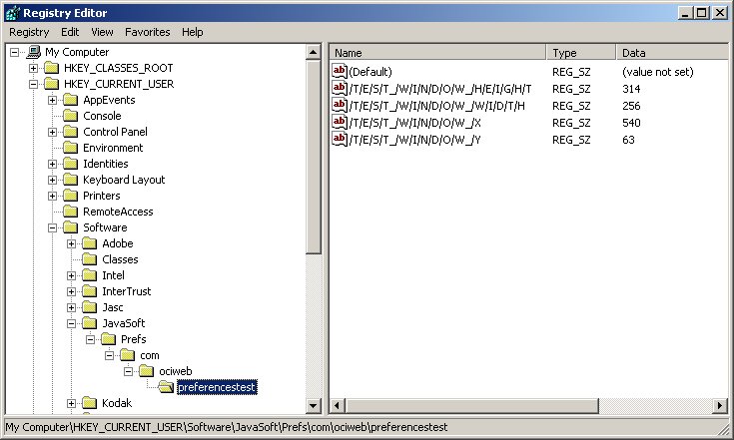Viewport: 734px width, 440px height.
Task: Open the Edit menu
Action: pos(70,32)
